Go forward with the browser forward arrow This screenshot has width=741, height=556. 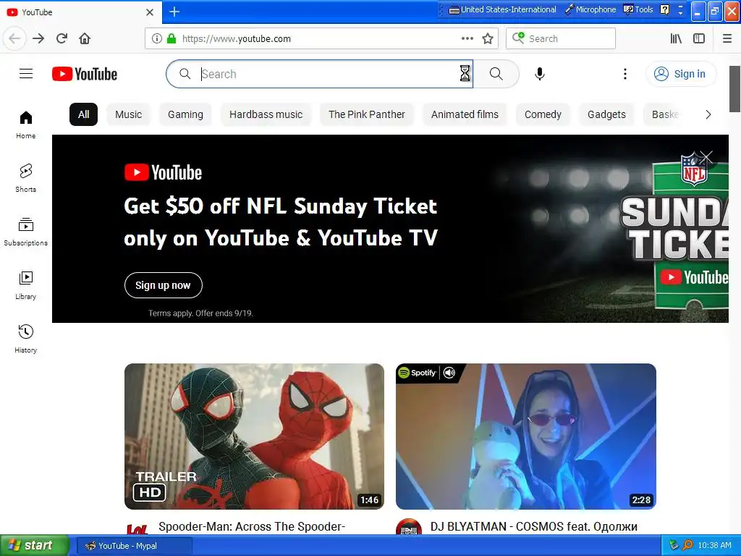(38, 38)
